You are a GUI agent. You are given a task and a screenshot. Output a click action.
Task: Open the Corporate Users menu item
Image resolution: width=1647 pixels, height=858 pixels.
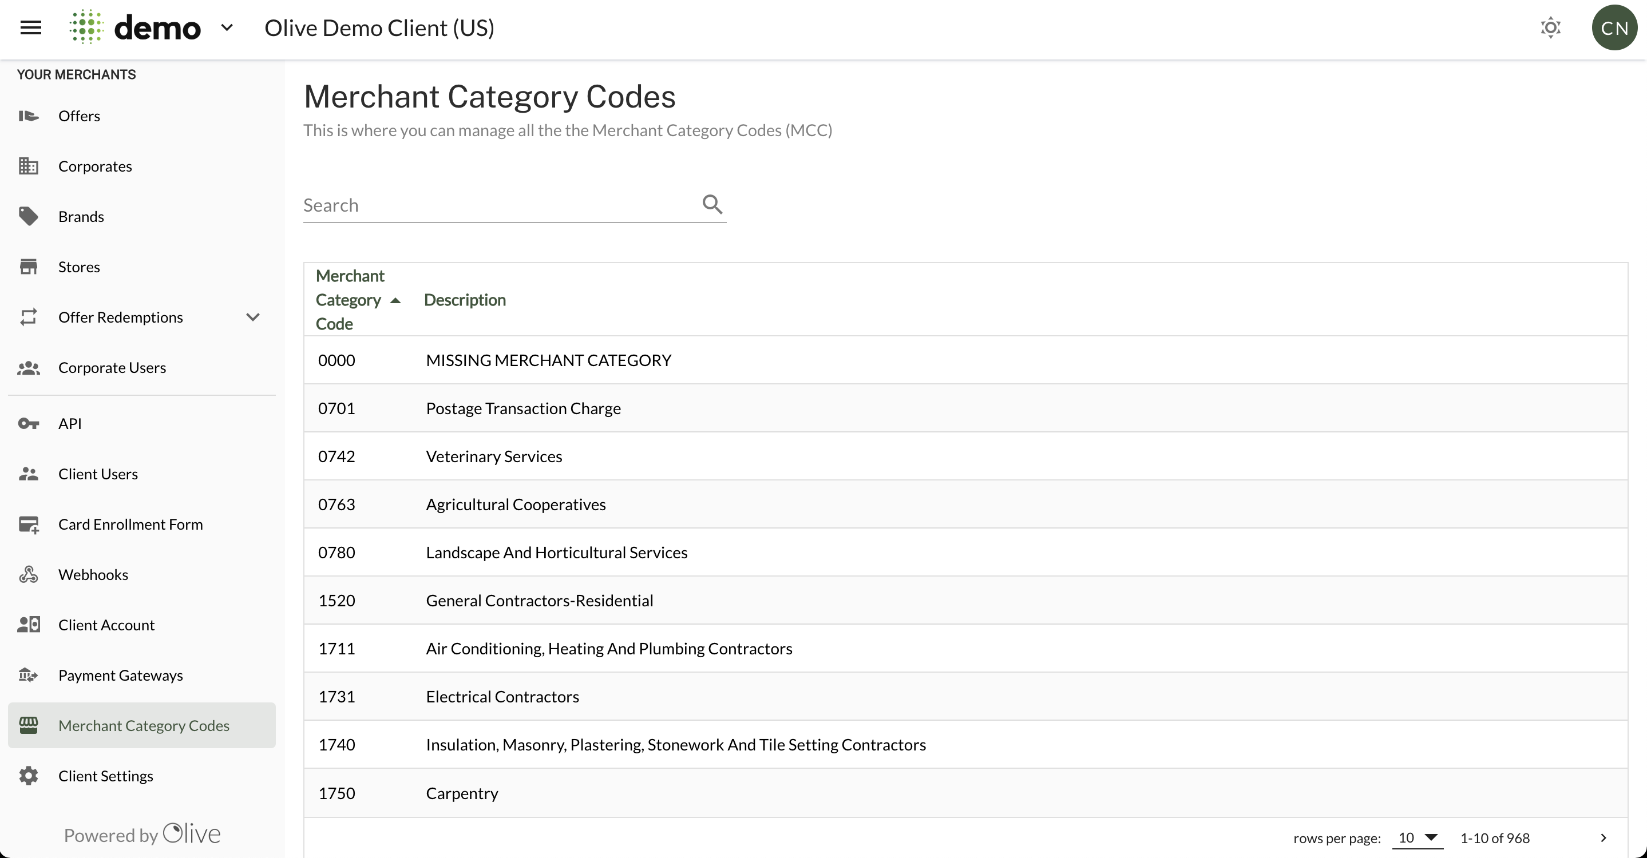point(142,367)
